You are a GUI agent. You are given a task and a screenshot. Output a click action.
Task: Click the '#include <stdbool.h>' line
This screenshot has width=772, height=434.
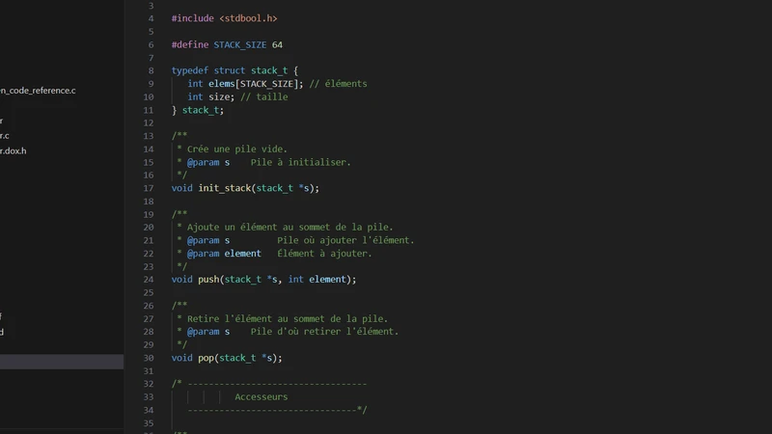(224, 18)
